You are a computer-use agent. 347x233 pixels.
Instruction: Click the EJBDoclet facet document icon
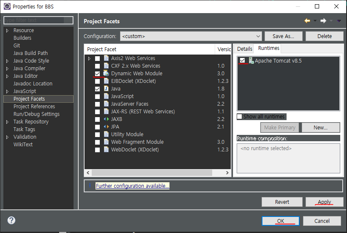106,81
